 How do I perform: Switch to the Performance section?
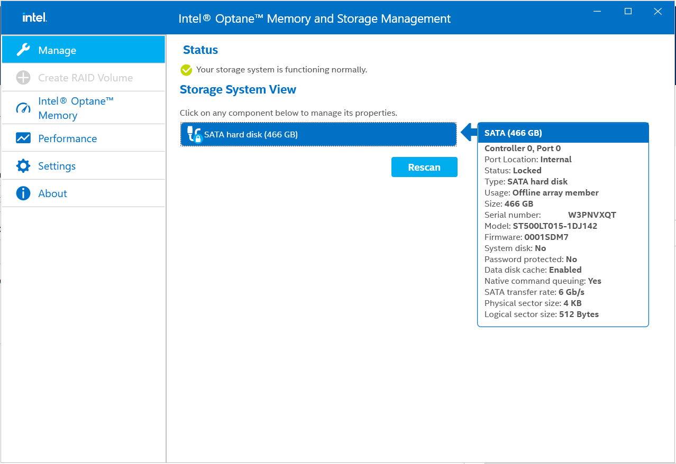[x=67, y=138]
